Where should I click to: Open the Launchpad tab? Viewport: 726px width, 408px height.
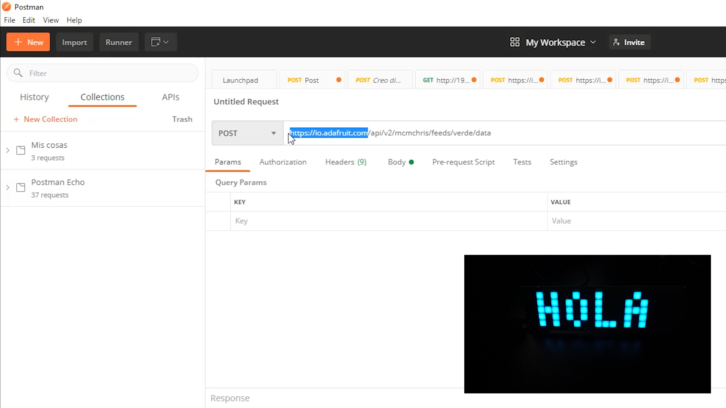(244, 80)
